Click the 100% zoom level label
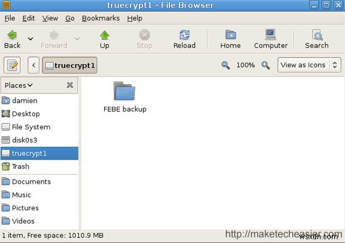The height and width of the screenshot is (243, 345). (245, 65)
